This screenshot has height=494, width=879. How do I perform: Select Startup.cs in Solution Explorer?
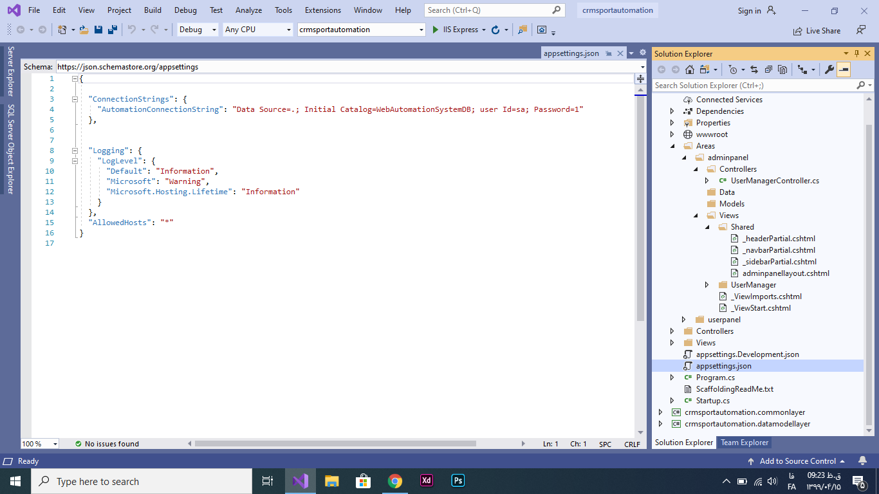point(713,401)
